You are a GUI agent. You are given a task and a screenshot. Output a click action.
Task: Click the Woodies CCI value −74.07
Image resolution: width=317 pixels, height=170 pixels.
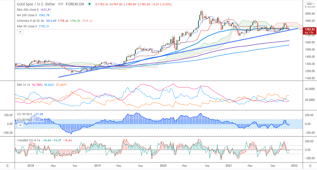coord(57,140)
